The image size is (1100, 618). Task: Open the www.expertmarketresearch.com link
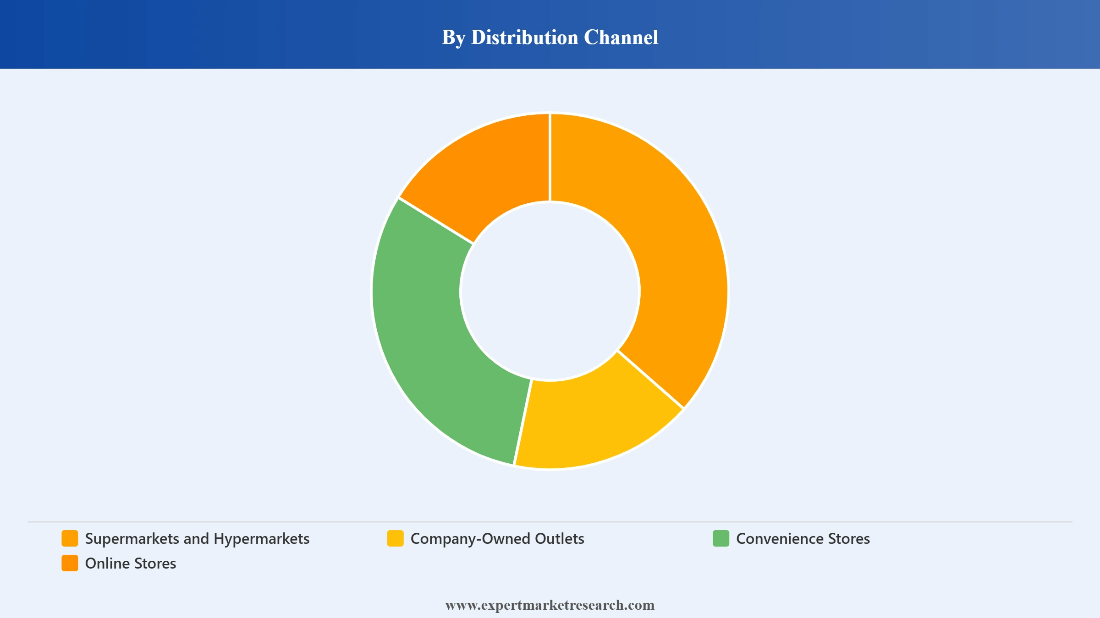pyautogui.click(x=550, y=605)
